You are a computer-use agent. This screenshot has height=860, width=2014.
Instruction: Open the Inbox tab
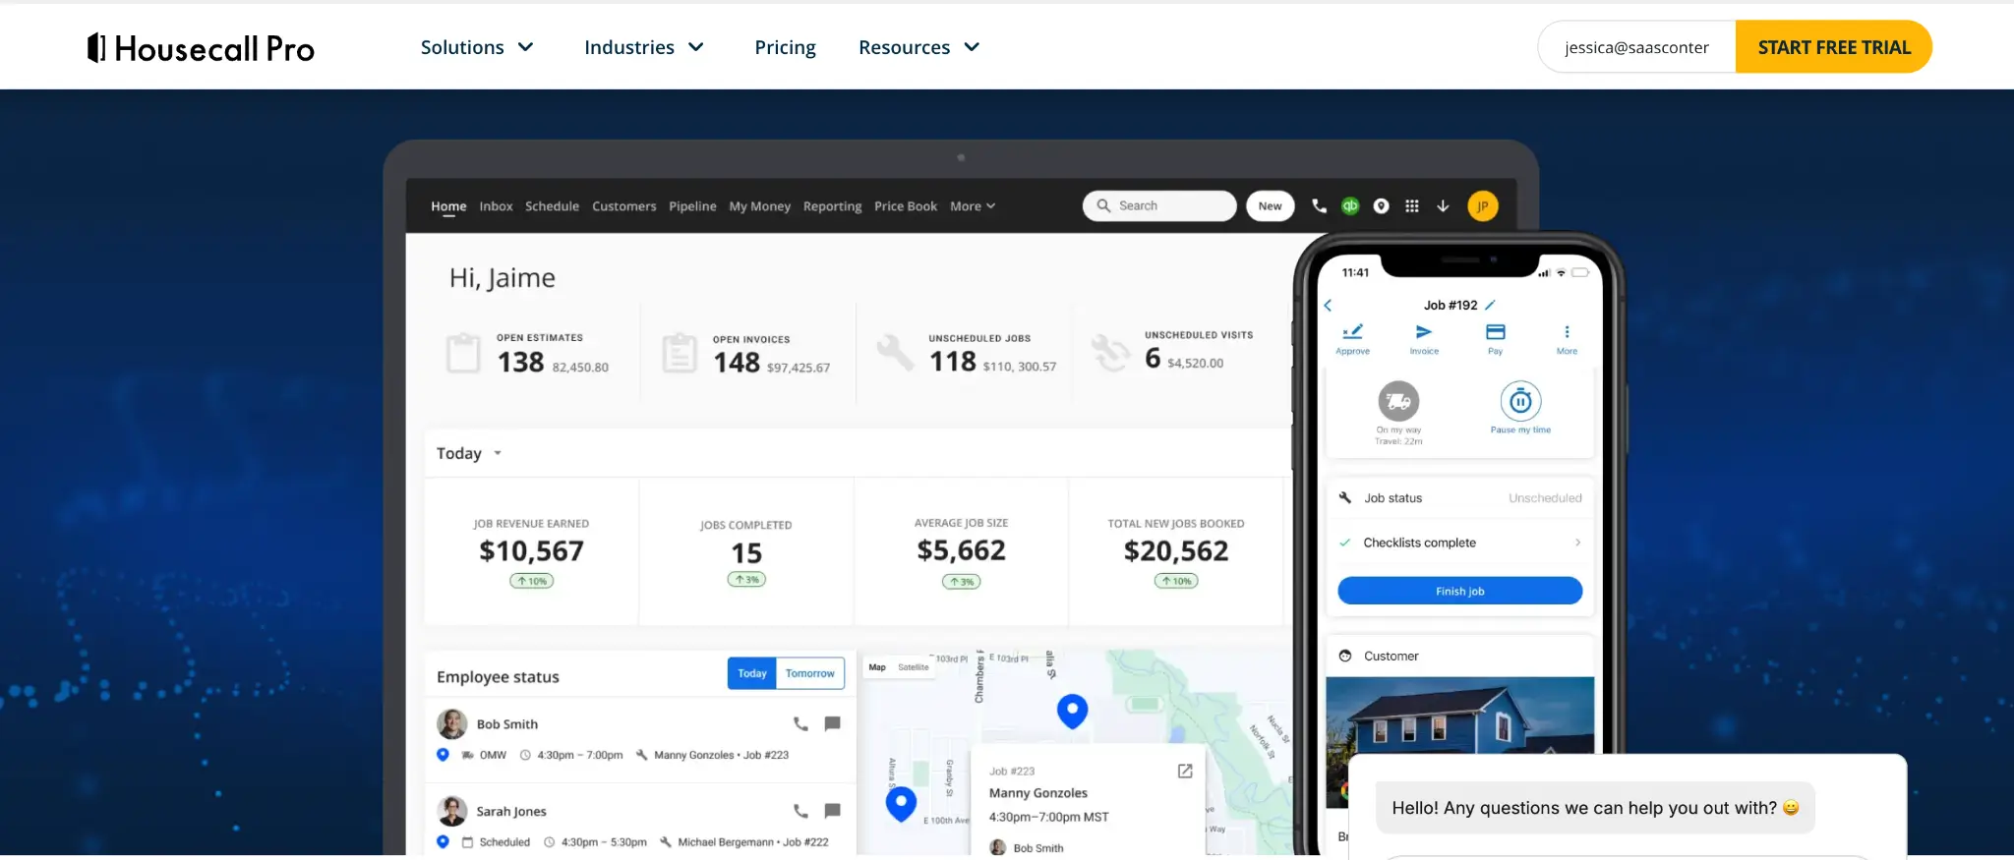[496, 206]
